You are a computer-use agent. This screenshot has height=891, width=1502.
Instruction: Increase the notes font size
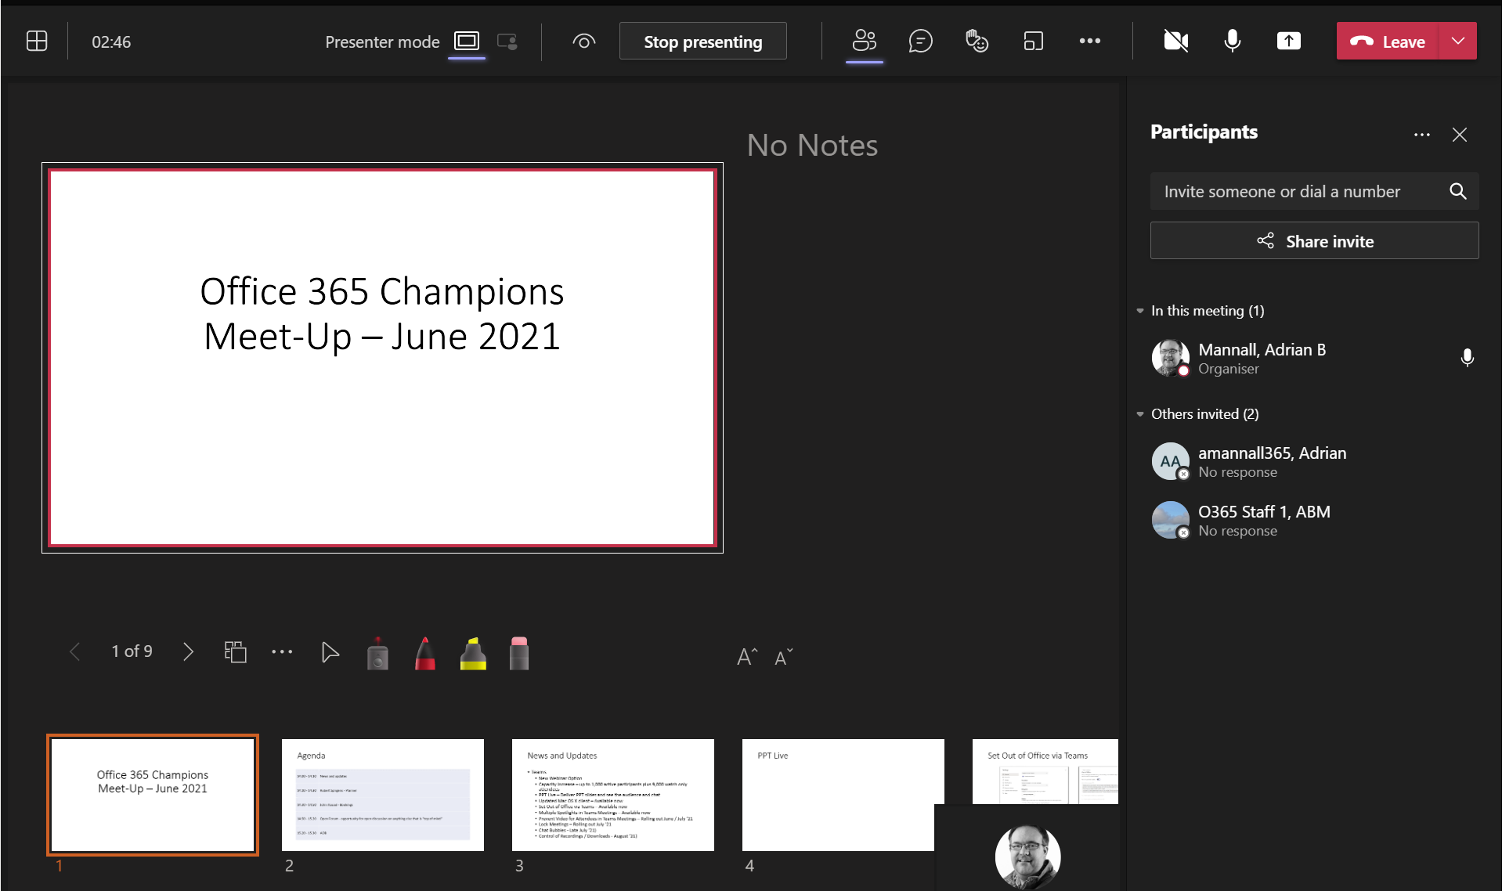point(745,655)
